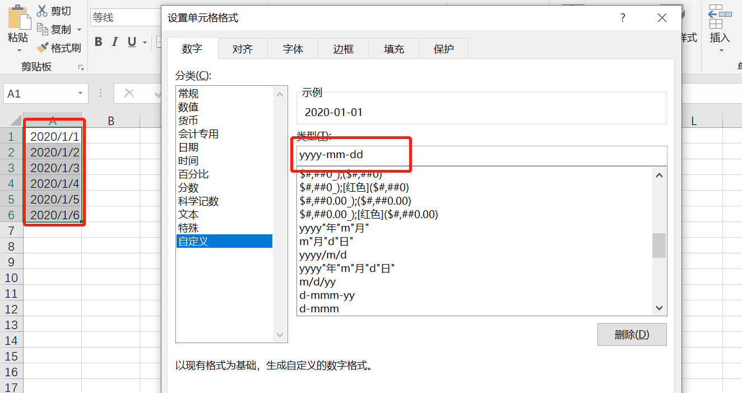Click the Insert (插入) cells icon
Screen dimensions: 742x393
[720, 16]
